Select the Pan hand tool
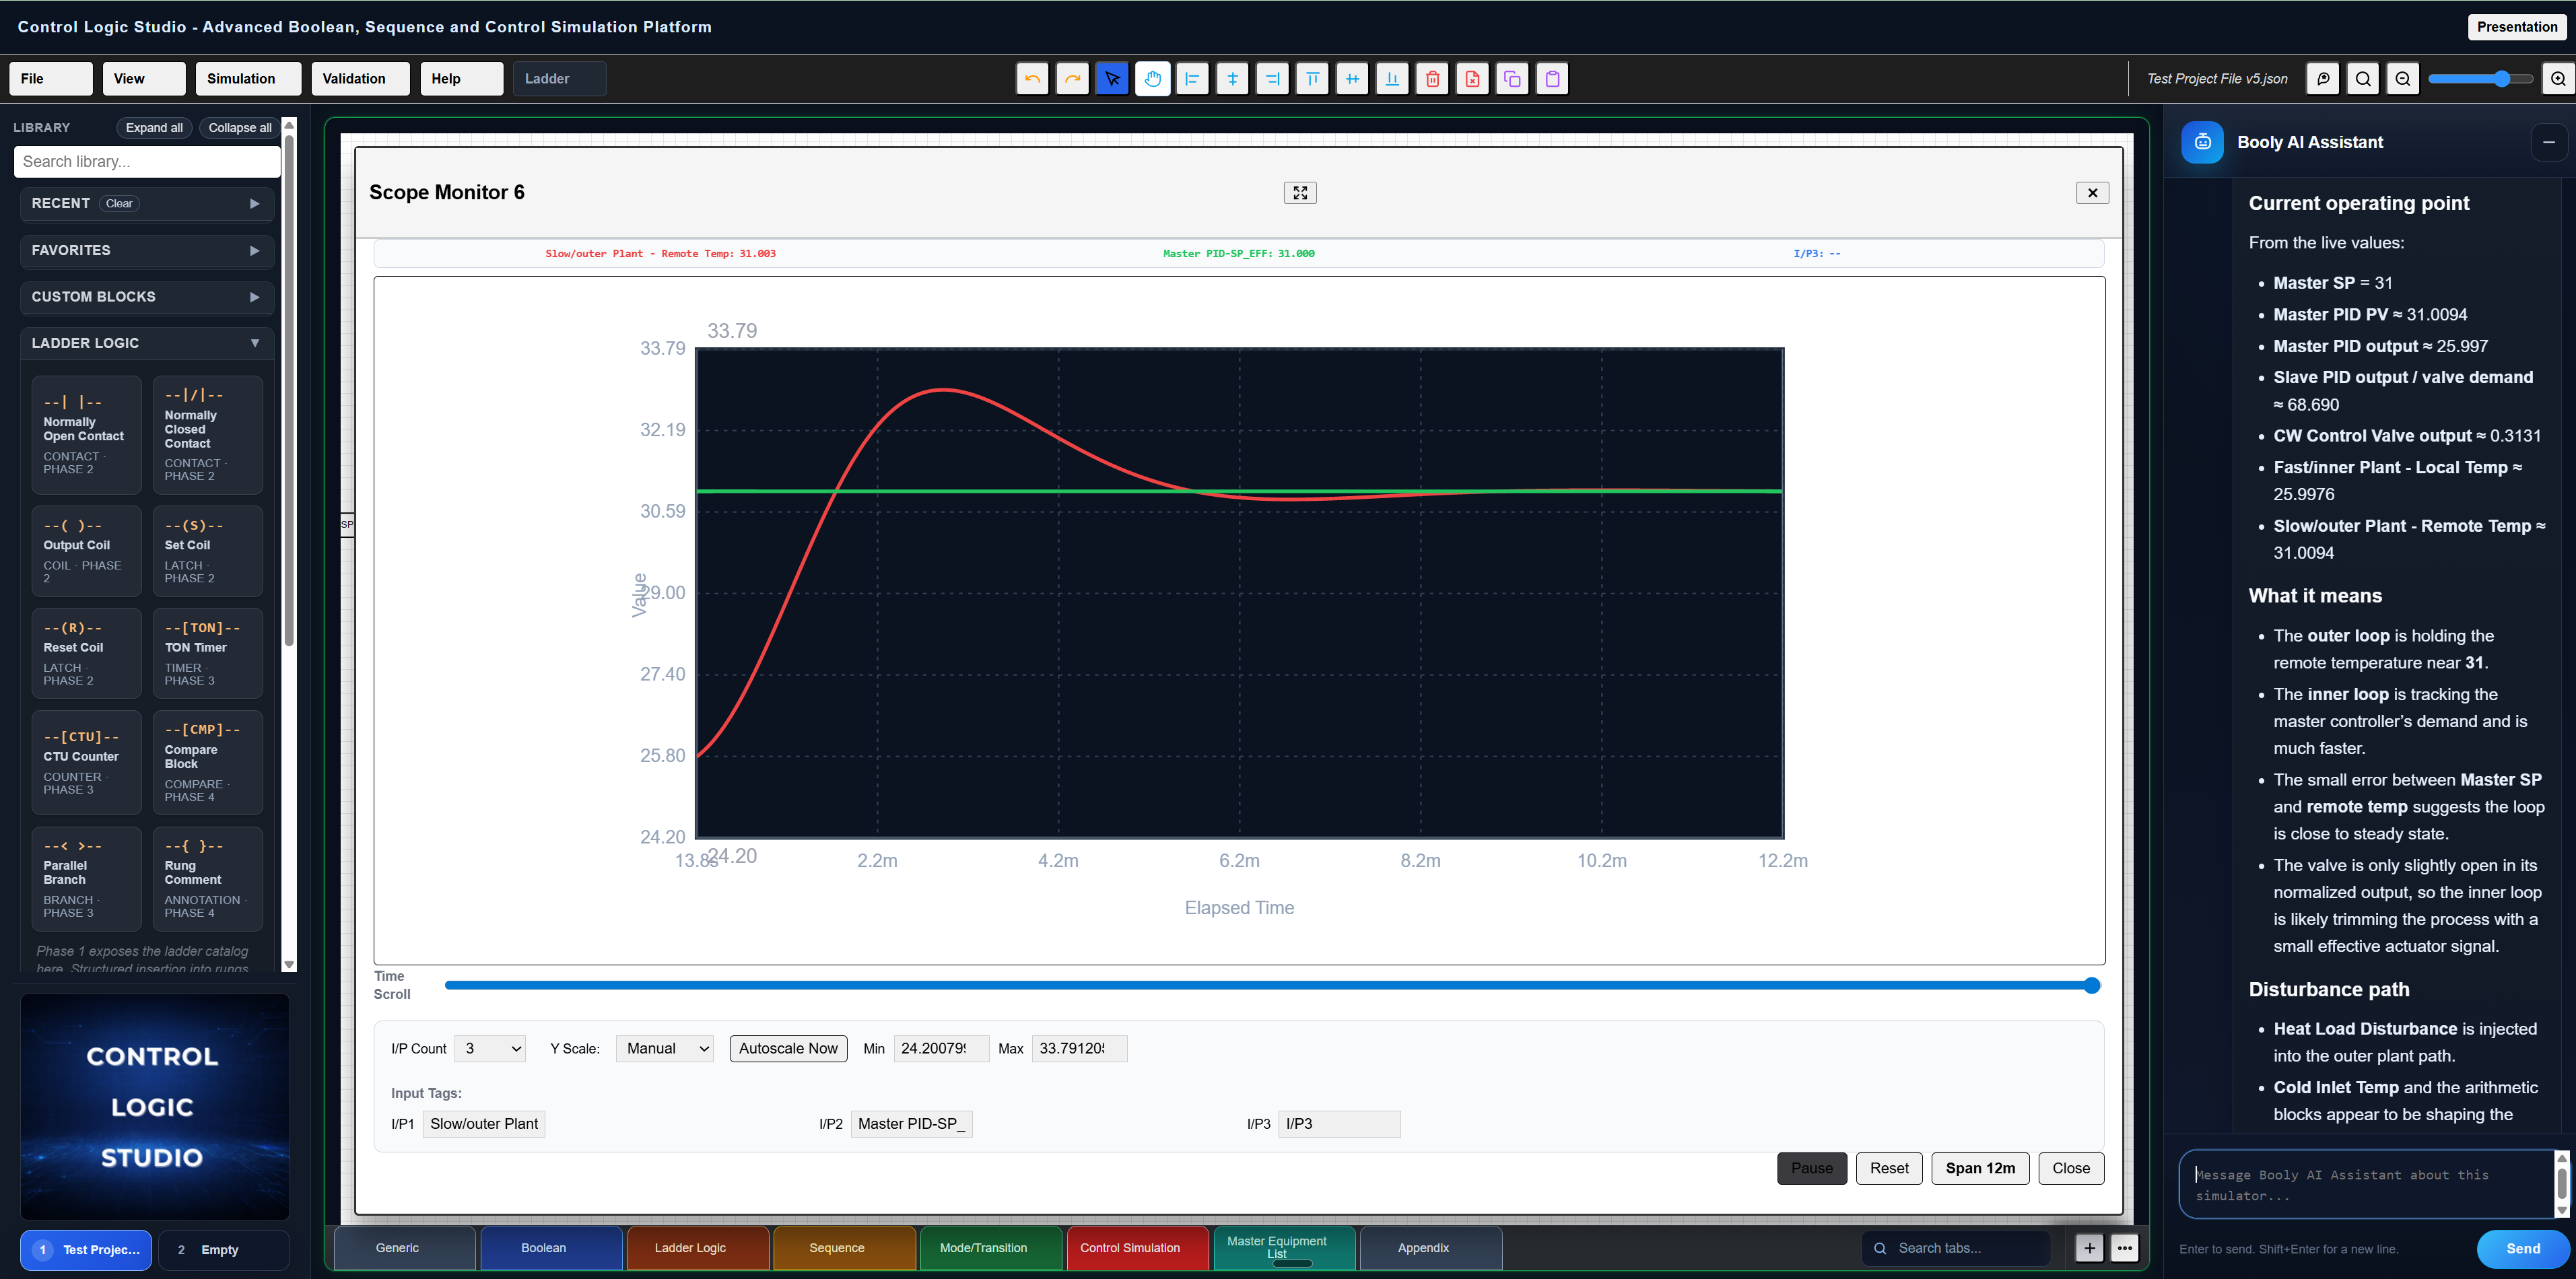Screen dimensions: 2576x1279 1152,78
